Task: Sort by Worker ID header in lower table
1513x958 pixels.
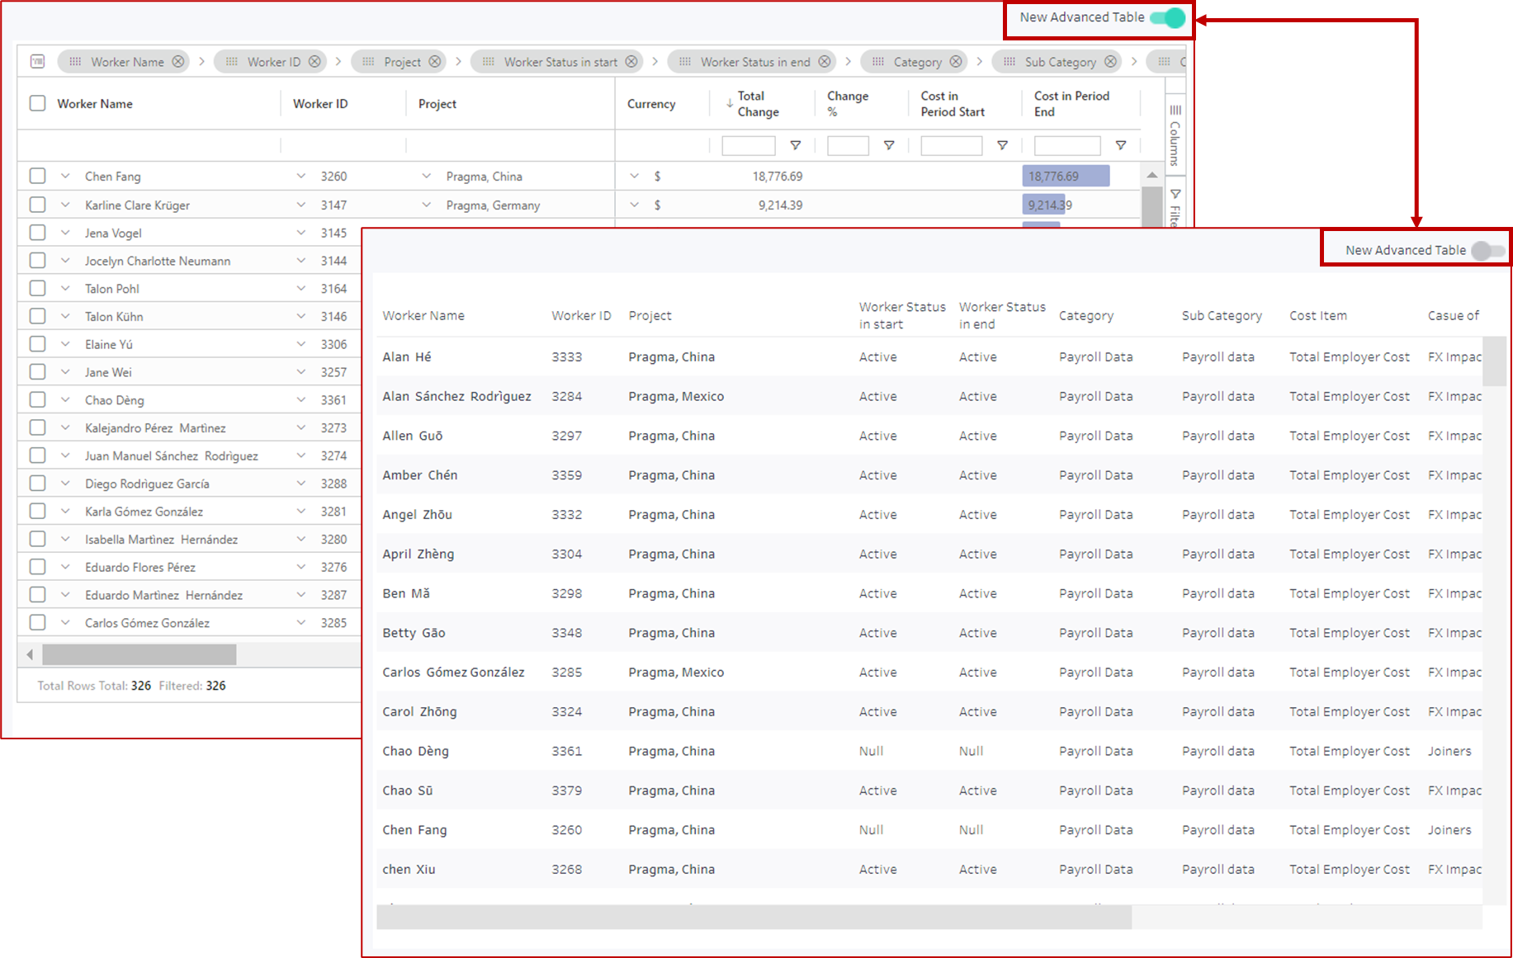Action: [581, 316]
